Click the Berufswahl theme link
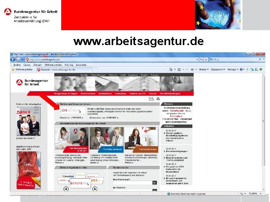270x202 pixels. coord(177,111)
